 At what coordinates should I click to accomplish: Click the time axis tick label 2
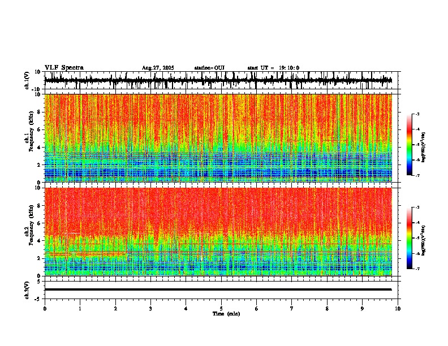point(115,309)
